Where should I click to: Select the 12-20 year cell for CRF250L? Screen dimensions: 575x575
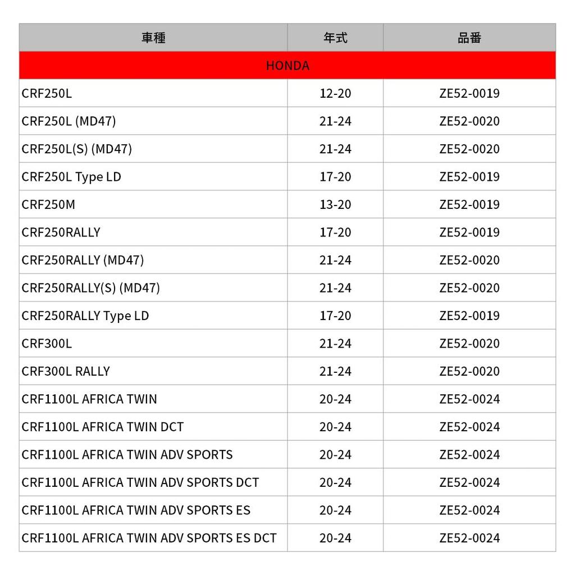(x=335, y=93)
